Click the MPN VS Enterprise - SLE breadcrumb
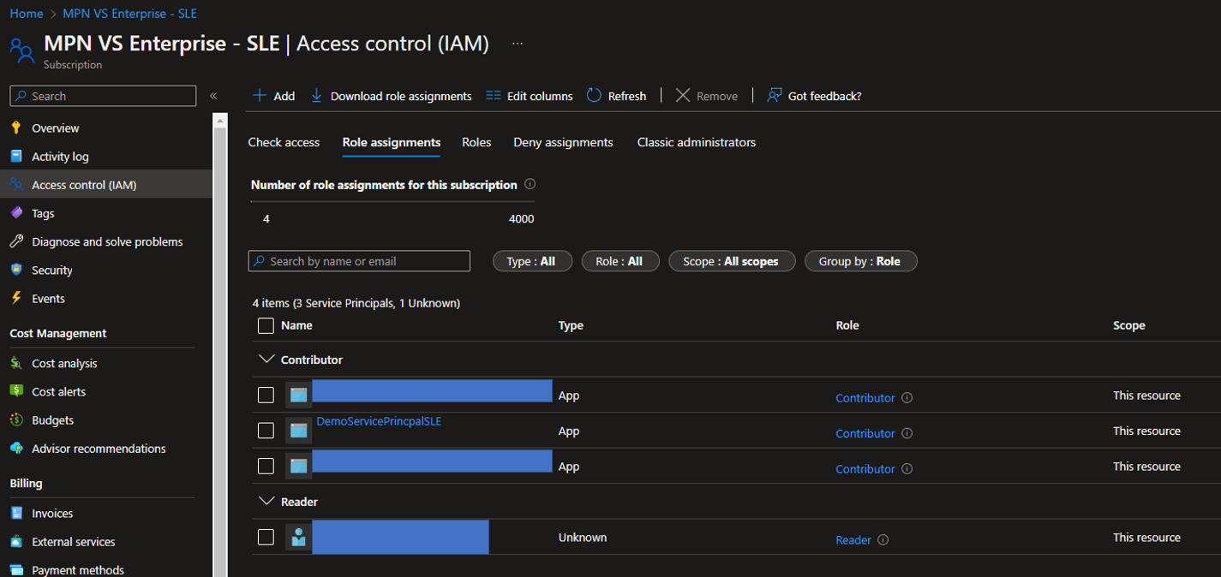 129,14
